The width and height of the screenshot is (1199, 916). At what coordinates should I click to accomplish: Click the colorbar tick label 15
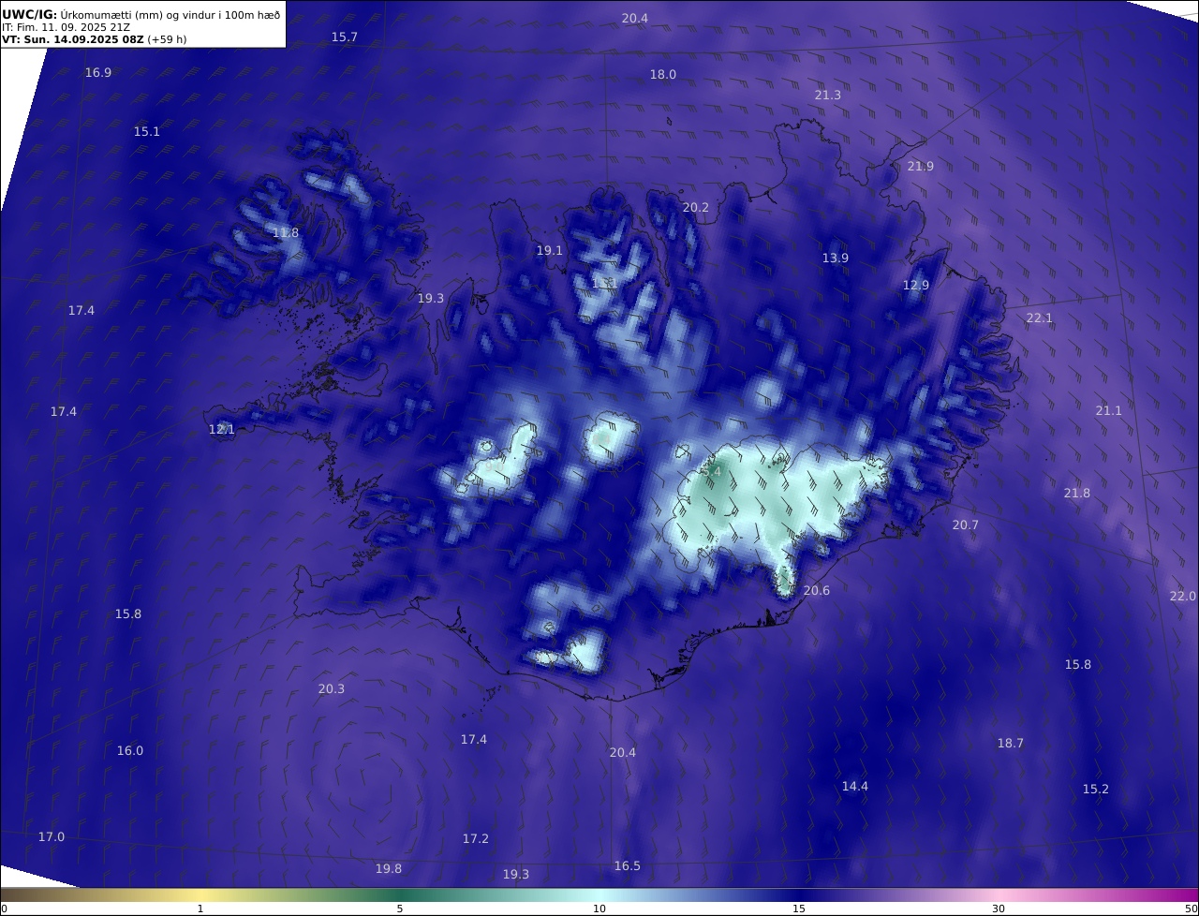pyautogui.click(x=799, y=909)
